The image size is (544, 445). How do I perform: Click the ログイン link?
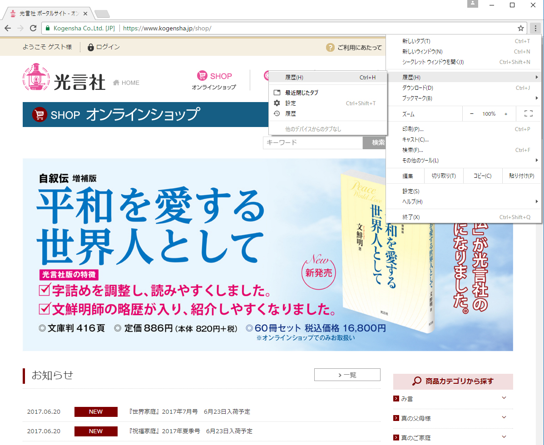[108, 47]
